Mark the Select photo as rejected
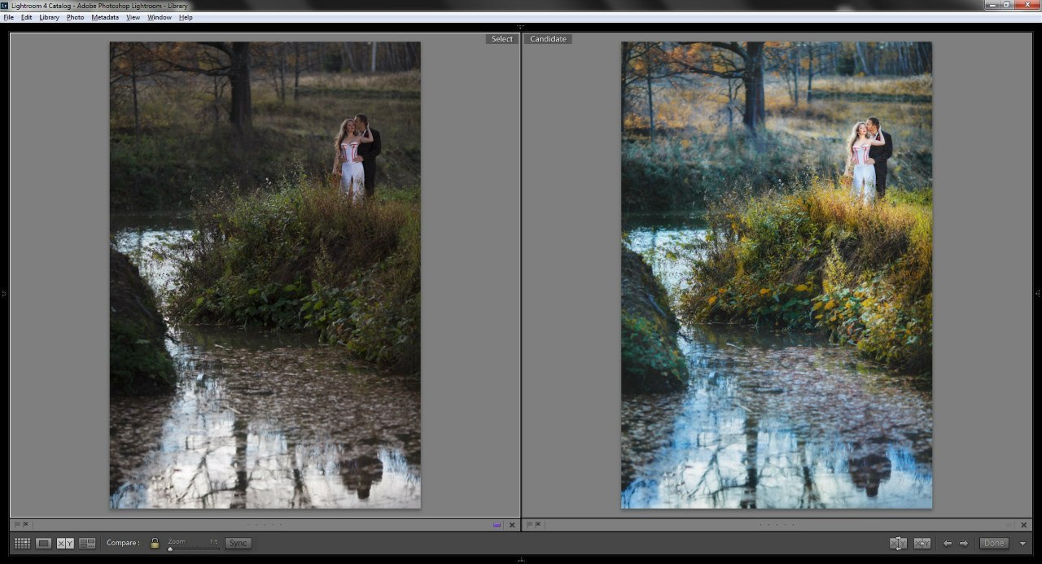The image size is (1042, 564). [25, 525]
